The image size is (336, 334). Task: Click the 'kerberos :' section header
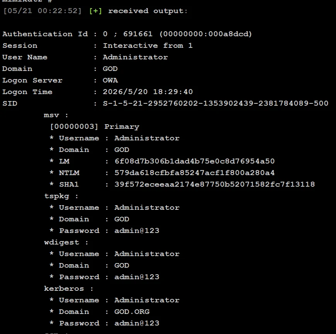click(x=69, y=288)
